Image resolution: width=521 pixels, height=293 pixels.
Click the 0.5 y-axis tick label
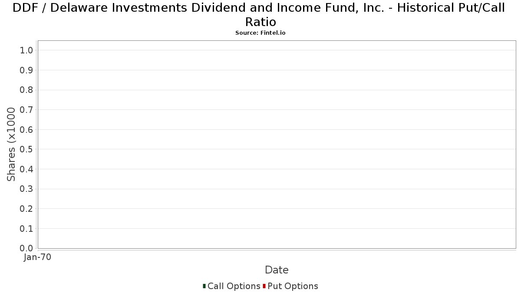pyautogui.click(x=26, y=149)
